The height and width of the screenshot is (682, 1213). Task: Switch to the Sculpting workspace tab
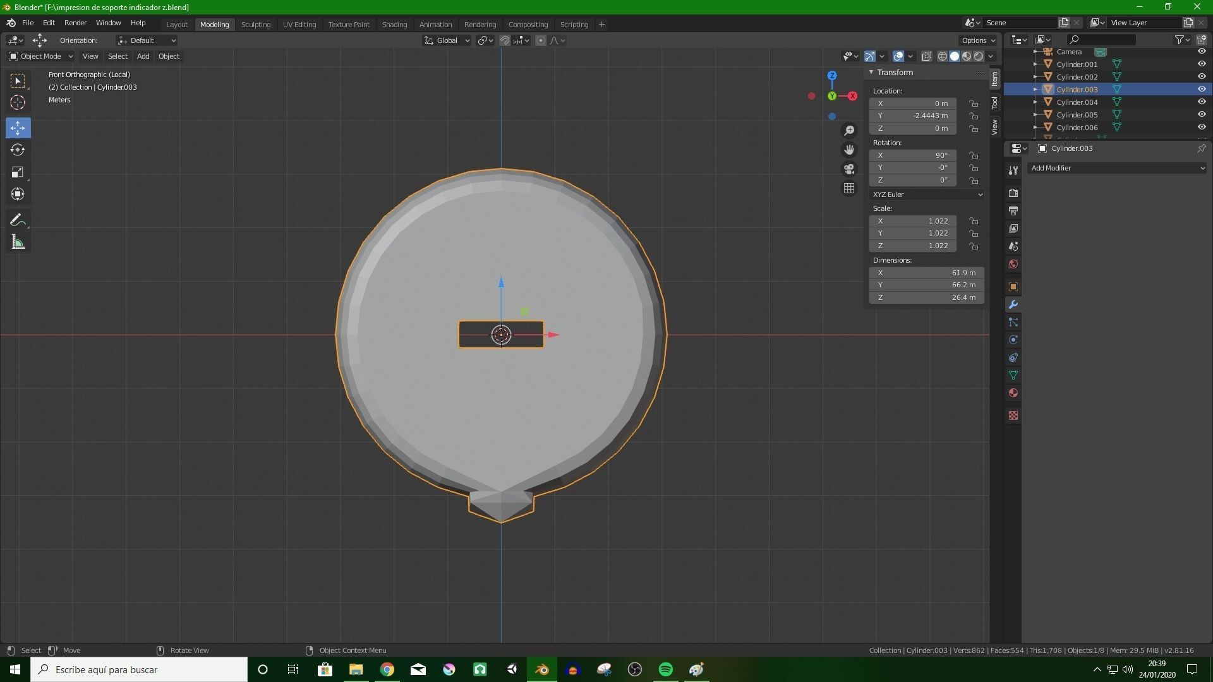pyautogui.click(x=255, y=24)
